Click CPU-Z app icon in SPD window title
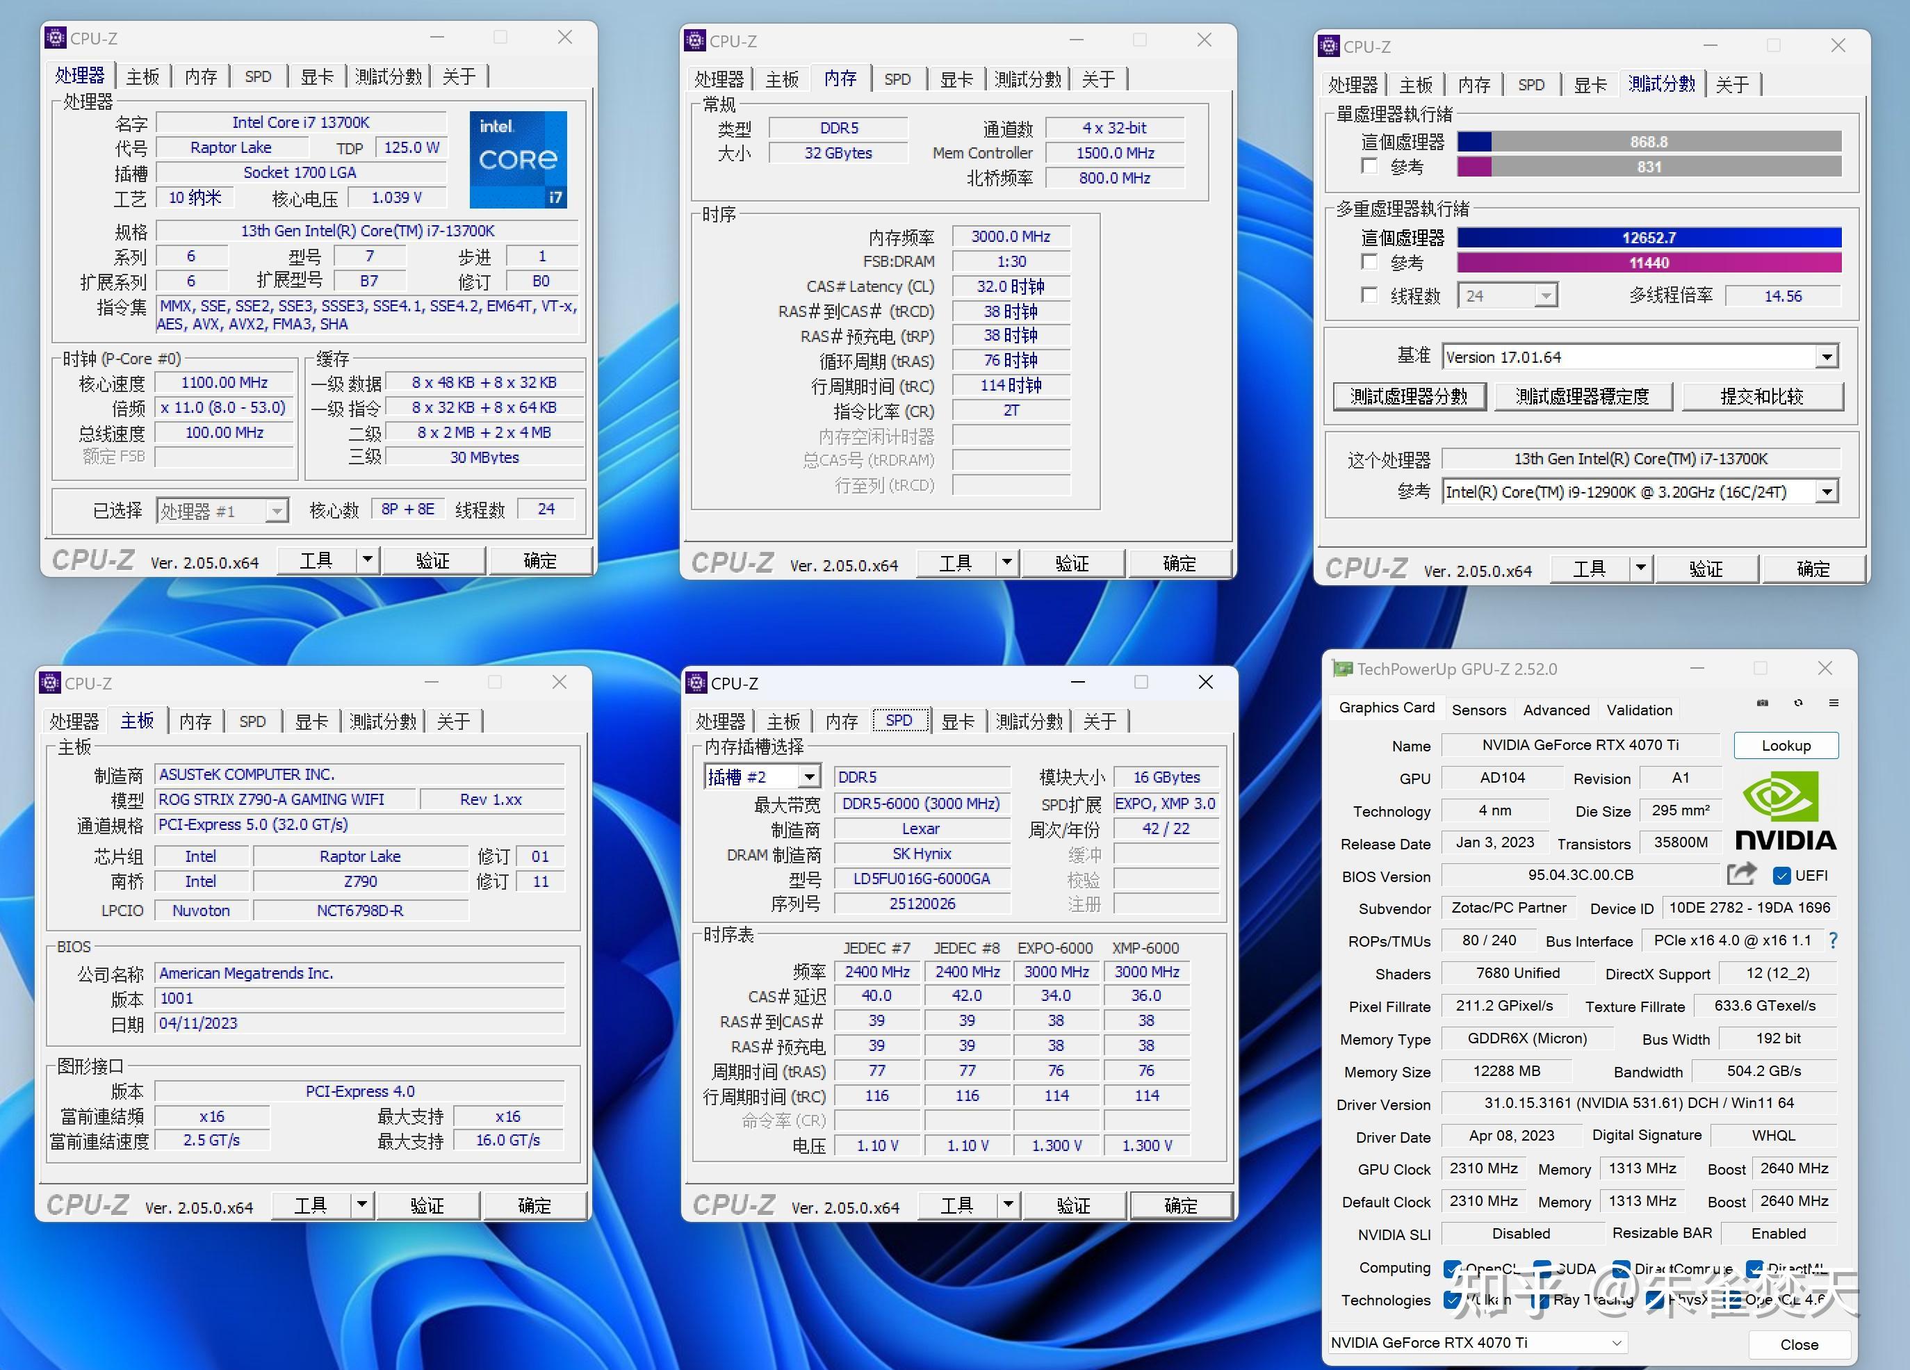The height and width of the screenshot is (1370, 1910). tap(696, 683)
